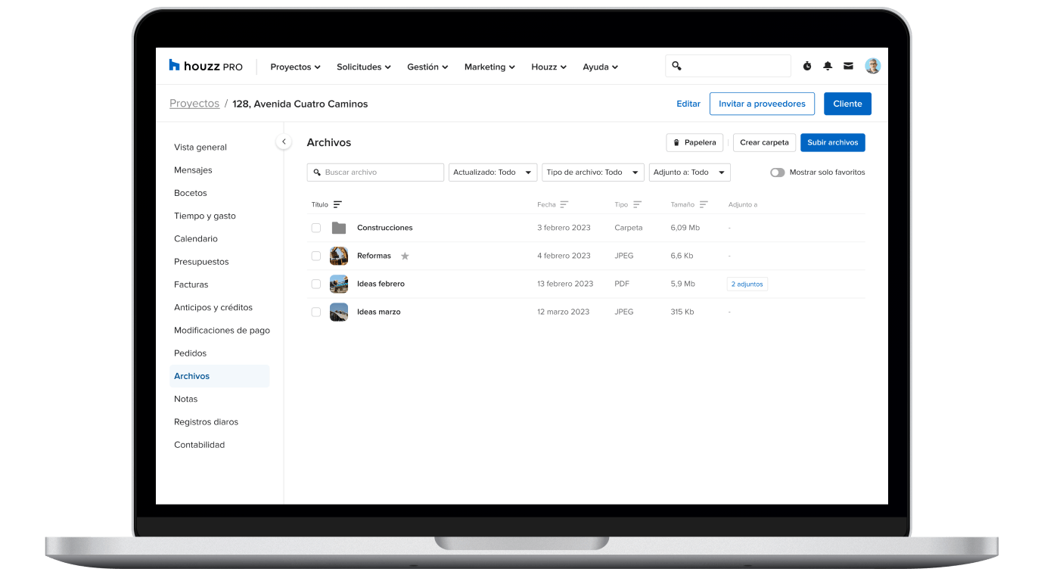
Task: Open Tipo de archivo filter dropdown
Action: 592,172
